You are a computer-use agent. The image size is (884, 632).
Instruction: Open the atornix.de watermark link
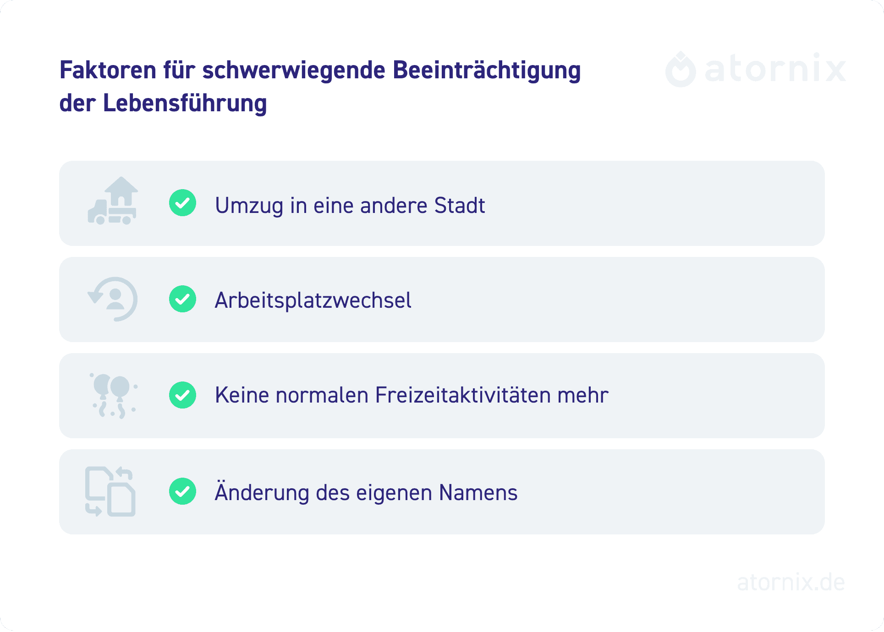791,583
